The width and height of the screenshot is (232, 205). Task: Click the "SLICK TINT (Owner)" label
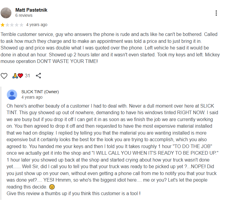click(x=40, y=92)
